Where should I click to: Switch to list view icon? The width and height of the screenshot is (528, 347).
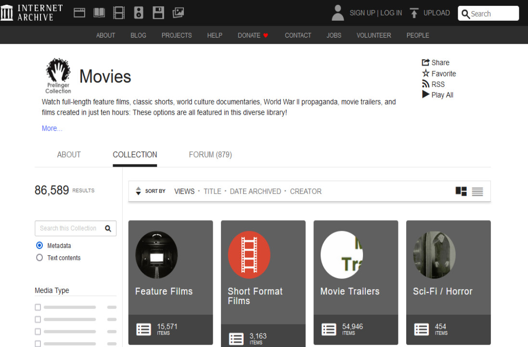point(477,191)
